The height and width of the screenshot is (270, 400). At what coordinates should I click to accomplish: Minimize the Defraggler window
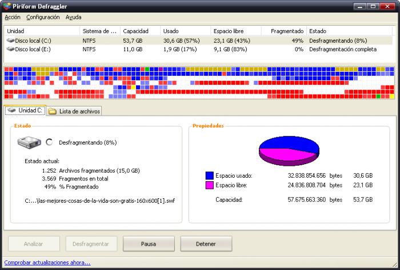[x=360, y=6]
